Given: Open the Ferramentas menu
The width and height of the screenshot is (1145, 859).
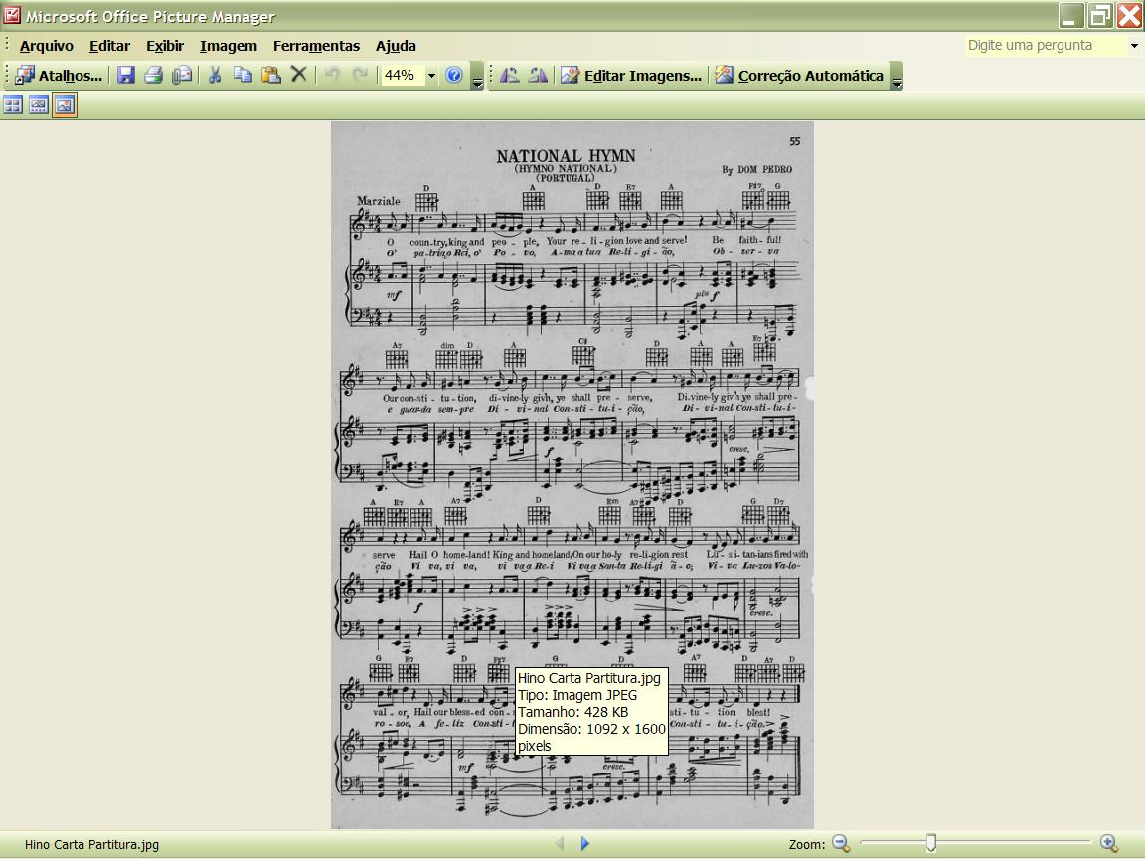Looking at the screenshot, I should point(316,46).
